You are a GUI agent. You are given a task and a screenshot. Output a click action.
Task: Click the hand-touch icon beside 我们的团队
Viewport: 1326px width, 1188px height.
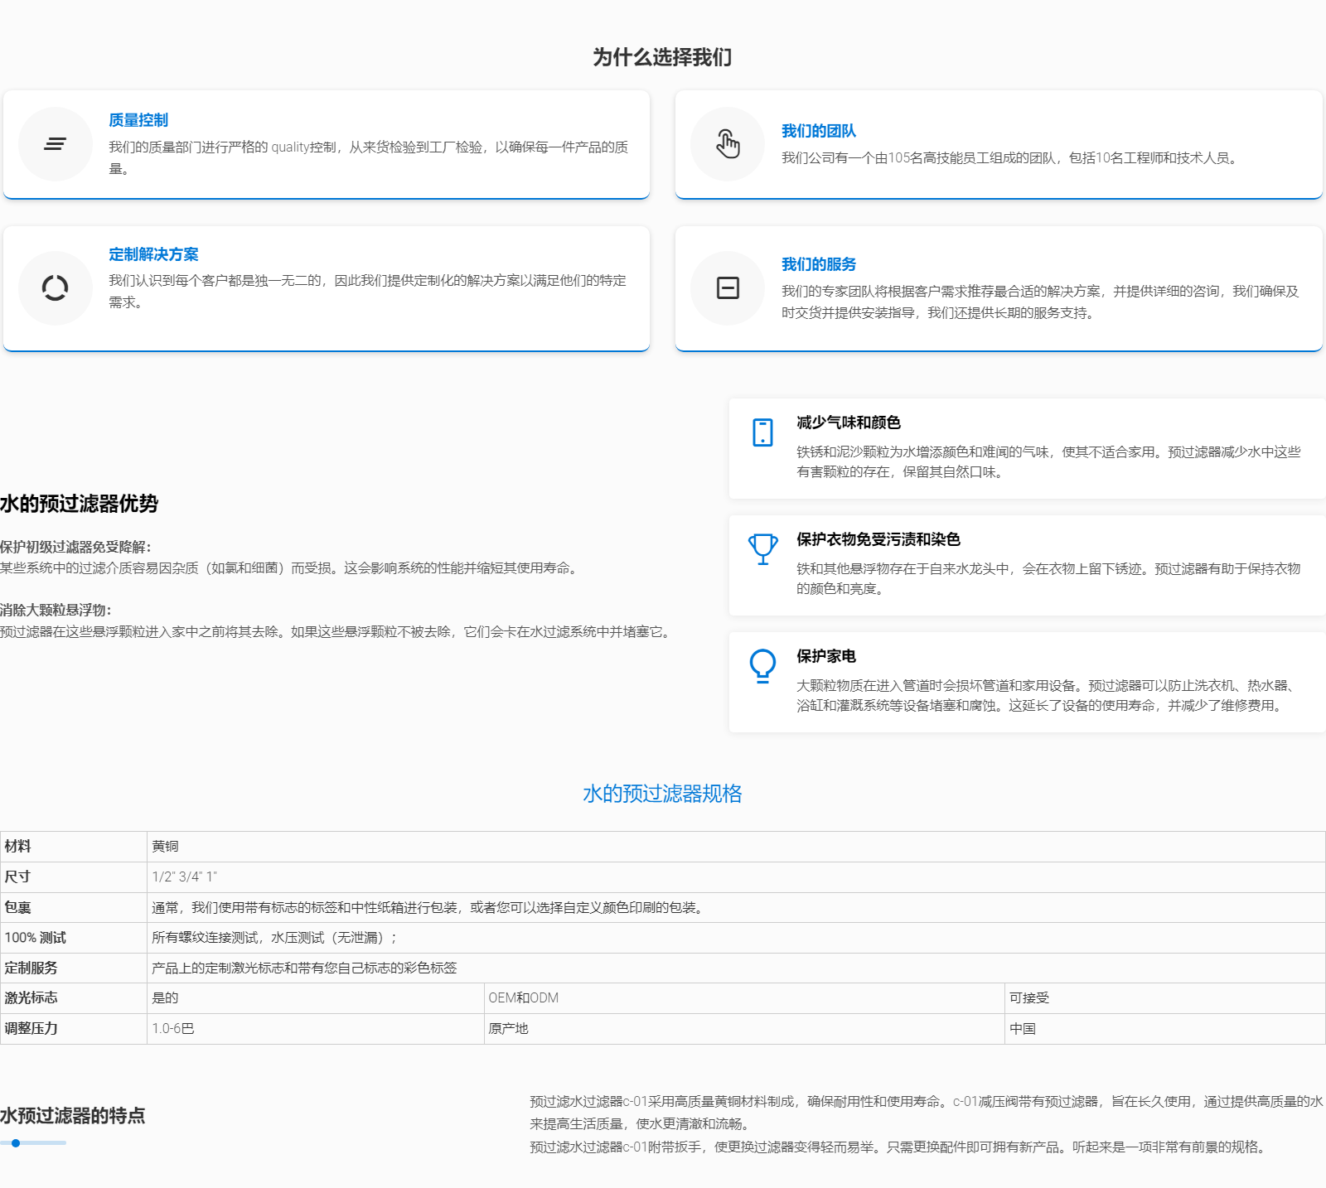728,144
